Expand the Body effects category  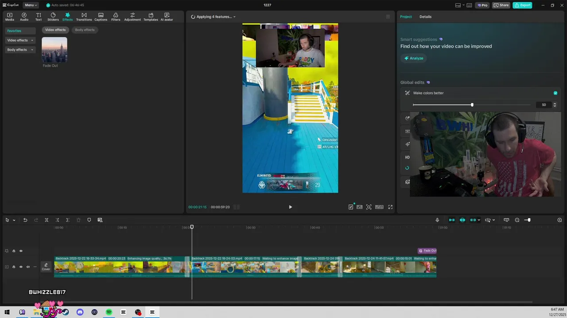(20, 50)
